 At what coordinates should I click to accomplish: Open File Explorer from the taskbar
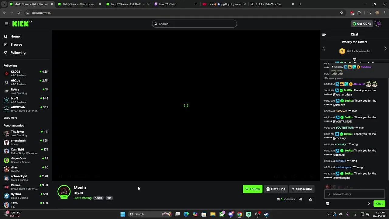coord(213,214)
